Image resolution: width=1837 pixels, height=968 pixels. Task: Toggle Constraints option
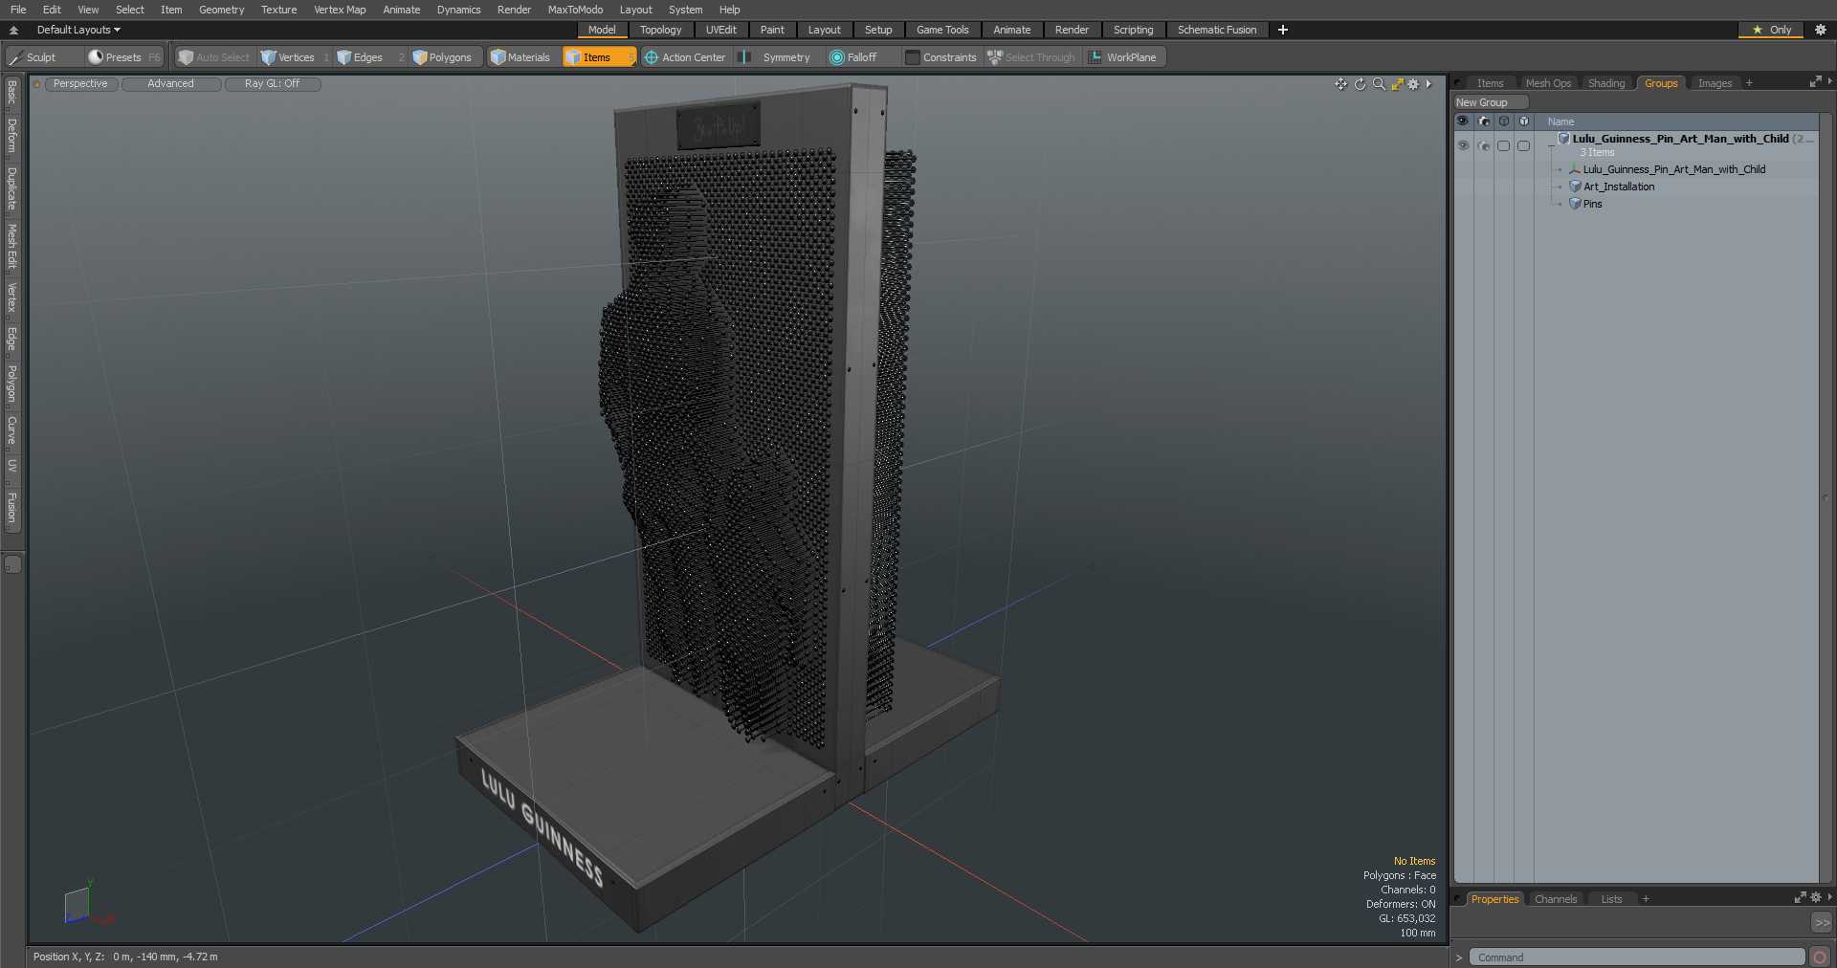[x=941, y=57]
